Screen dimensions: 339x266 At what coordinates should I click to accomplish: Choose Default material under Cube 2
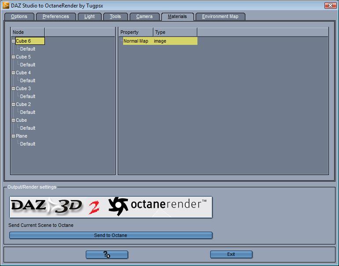pyautogui.click(x=28, y=112)
